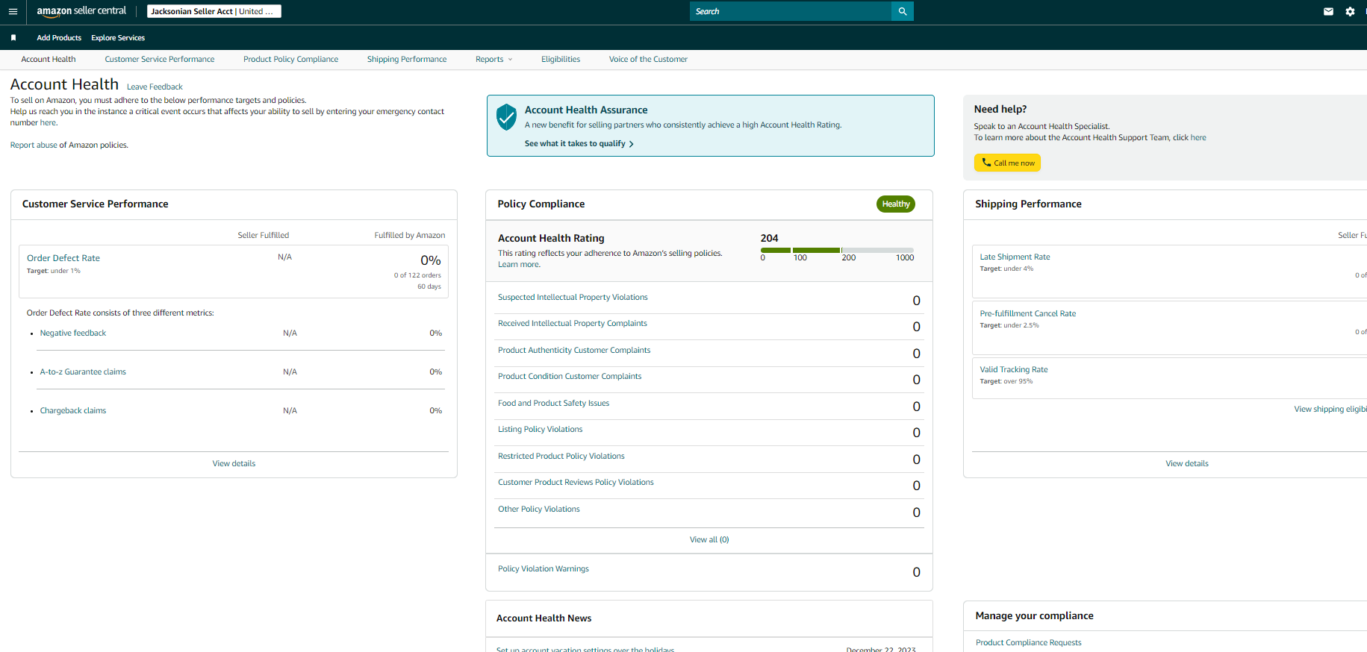Open the Account Health tab

(49, 59)
